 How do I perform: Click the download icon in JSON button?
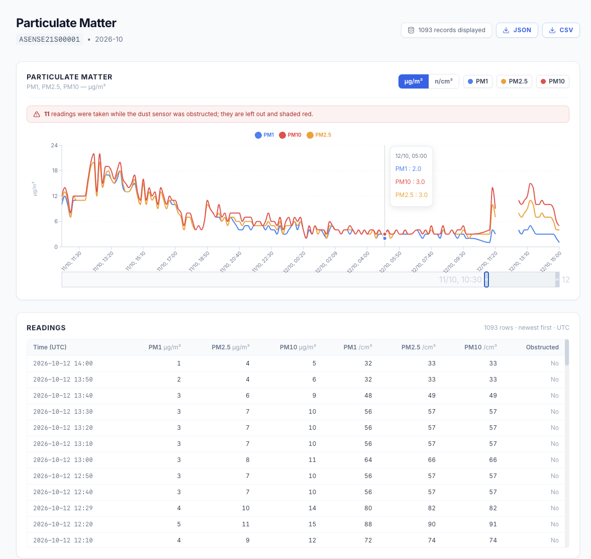[x=506, y=30]
